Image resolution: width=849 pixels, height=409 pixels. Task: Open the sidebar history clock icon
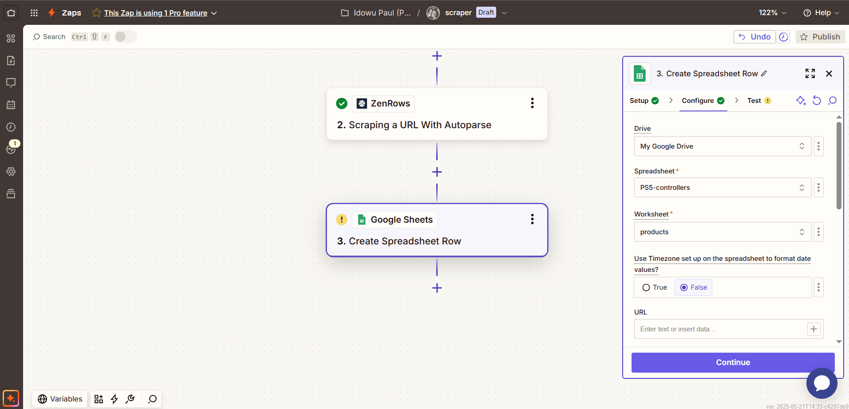pyautogui.click(x=11, y=127)
